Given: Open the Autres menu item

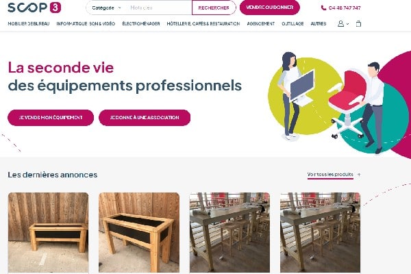Looking at the screenshot, I should tap(319, 23).
